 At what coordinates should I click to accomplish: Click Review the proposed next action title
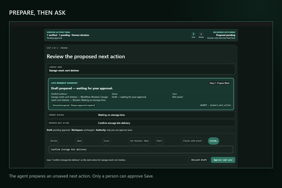86,56
